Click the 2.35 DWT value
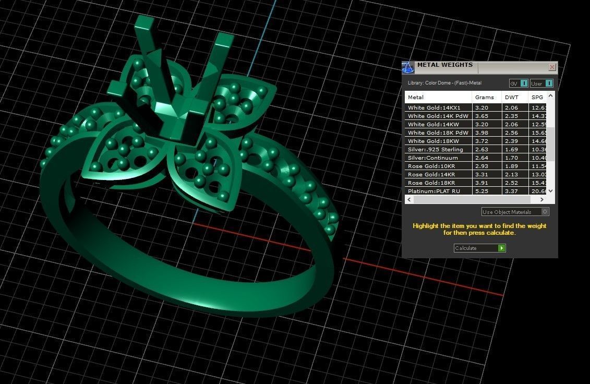The height and width of the screenshot is (384, 590). (511, 116)
